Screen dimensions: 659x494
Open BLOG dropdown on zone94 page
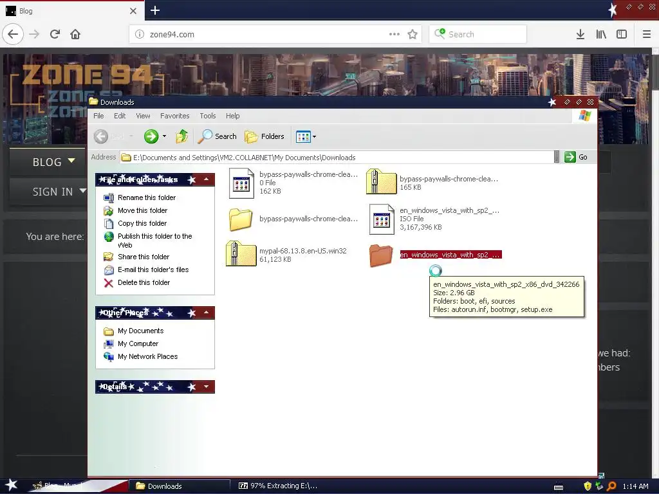click(x=54, y=162)
